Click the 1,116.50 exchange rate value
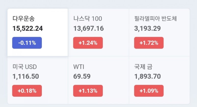This screenshot has height=107, width=197. point(26,76)
